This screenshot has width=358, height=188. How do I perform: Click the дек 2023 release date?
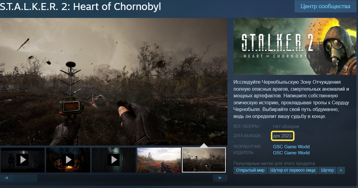click(x=282, y=136)
